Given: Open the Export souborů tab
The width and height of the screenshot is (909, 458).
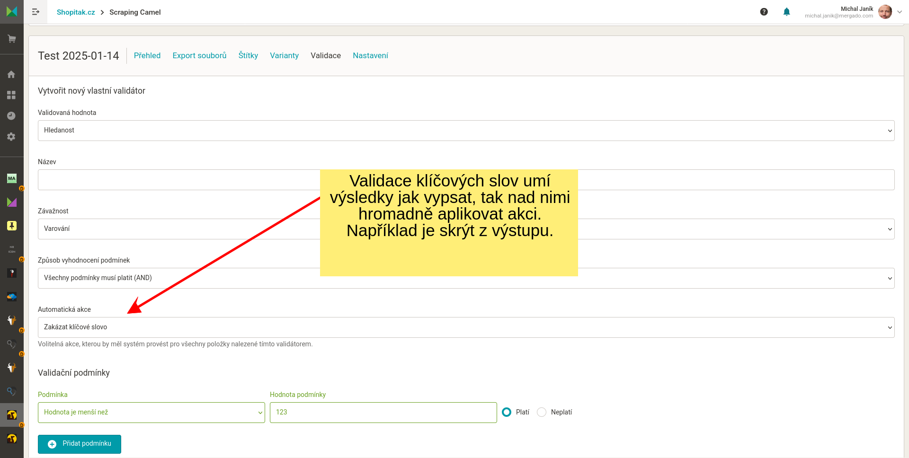Looking at the screenshot, I should [199, 55].
